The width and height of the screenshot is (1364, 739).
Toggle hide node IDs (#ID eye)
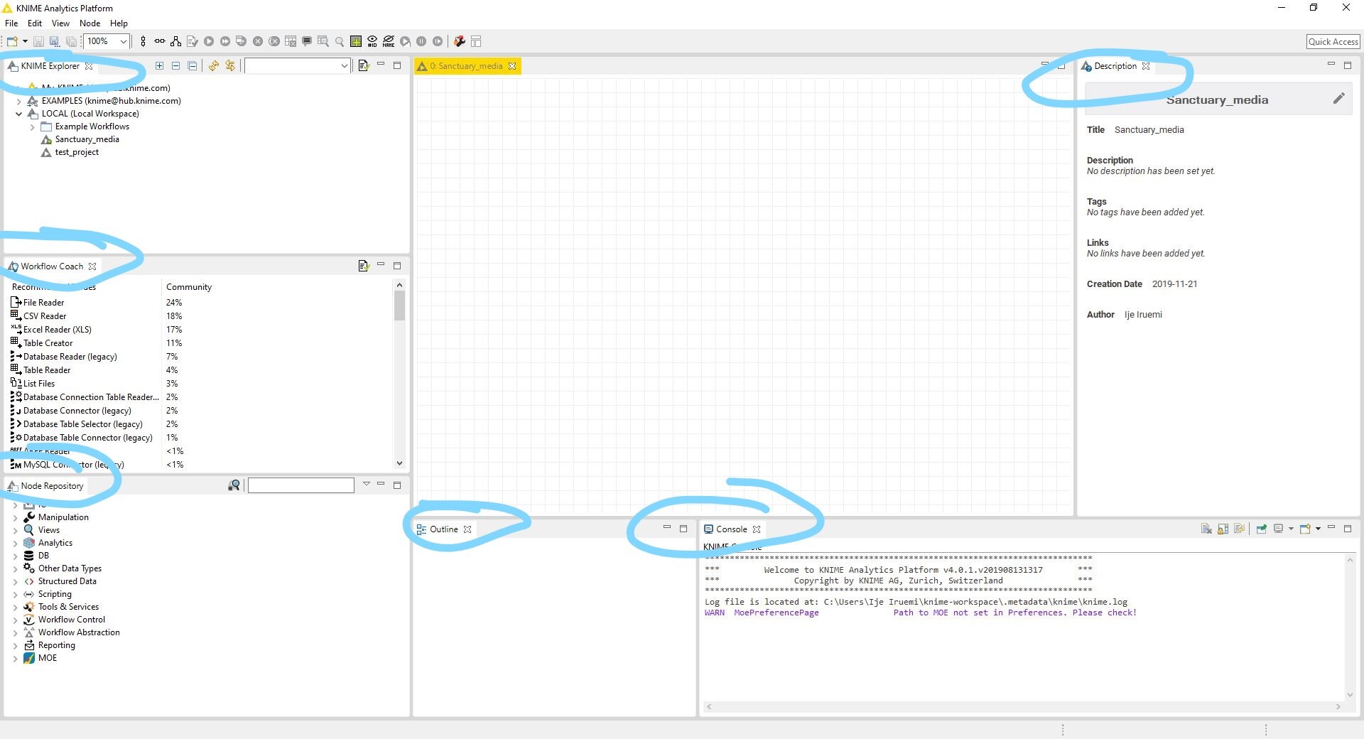(372, 41)
